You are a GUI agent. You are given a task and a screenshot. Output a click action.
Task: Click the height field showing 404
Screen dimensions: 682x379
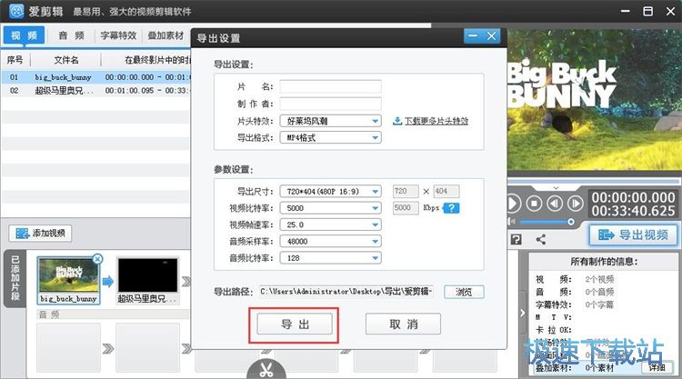coord(446,191)
